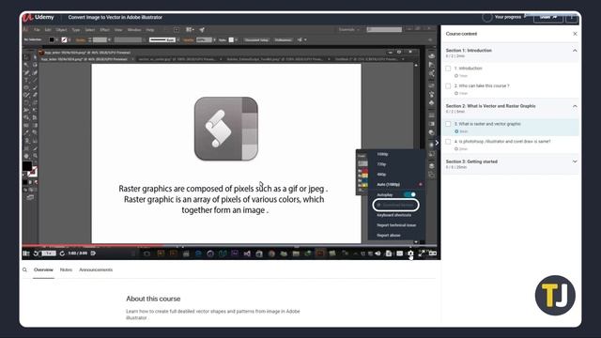Viewport: 601px width, 338px height.
Task: Open the playback speed selector
Action: coord(49,253)
